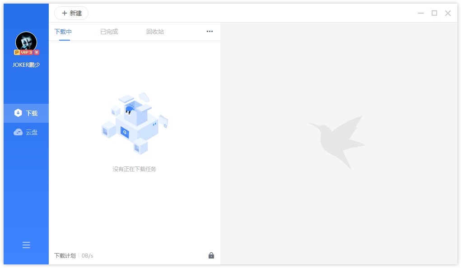
Task: Click the VIP3 membership badge
Action: pos(27,52)
